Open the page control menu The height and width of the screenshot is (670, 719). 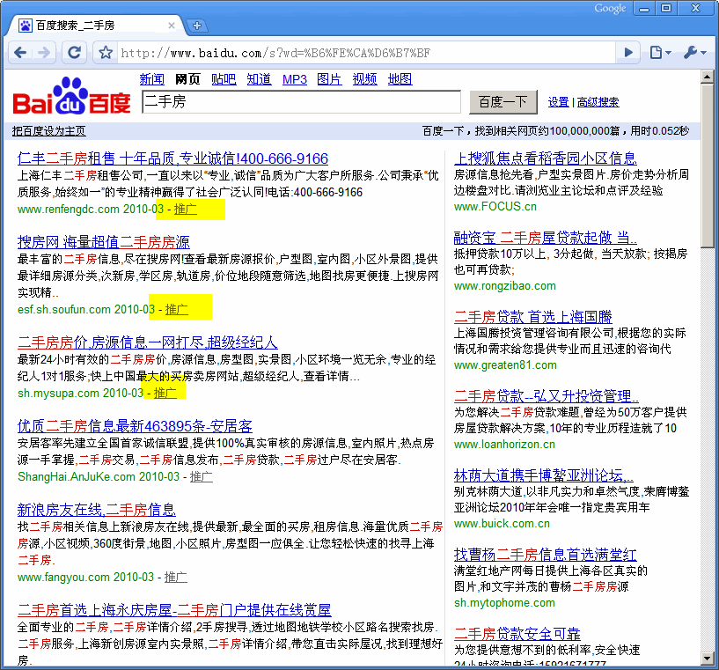[x=660, y=53]
